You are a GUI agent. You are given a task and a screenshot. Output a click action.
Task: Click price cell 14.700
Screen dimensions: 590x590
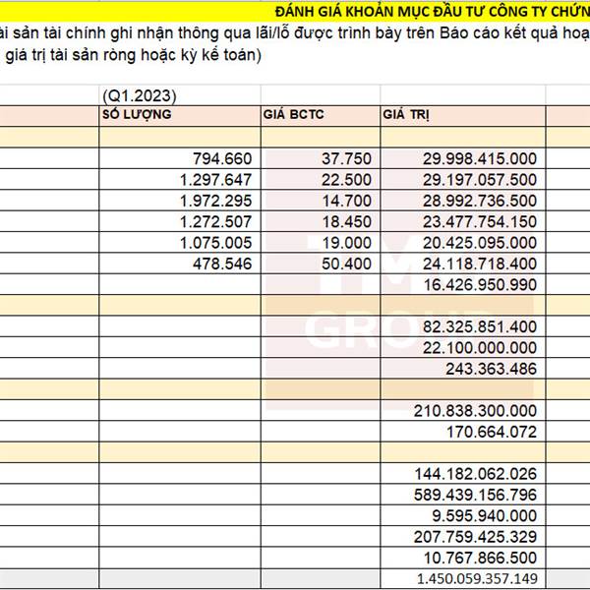point(321,201)
